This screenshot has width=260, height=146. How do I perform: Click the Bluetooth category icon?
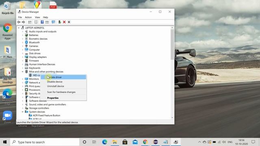tap(26, 42)
